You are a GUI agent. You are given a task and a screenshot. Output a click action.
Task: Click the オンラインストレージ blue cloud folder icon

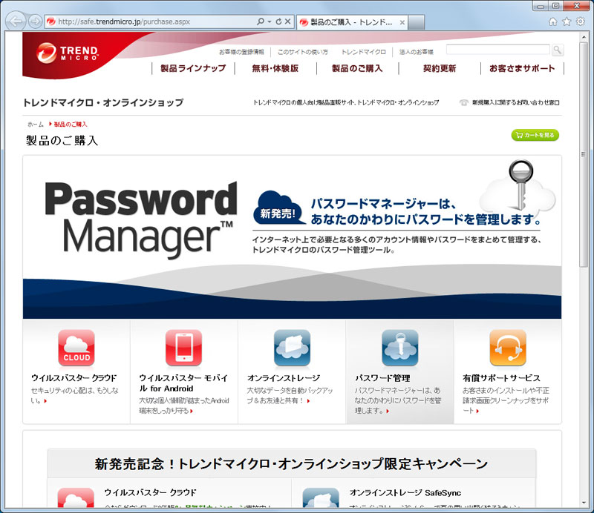(292, 348)
